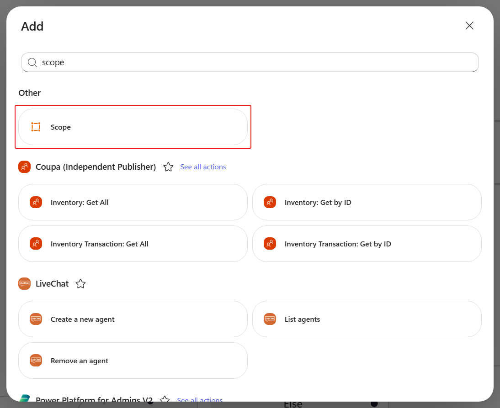Screen dimensions: 500x408
Task: Select the Scope action
Action: click(133, 127)
